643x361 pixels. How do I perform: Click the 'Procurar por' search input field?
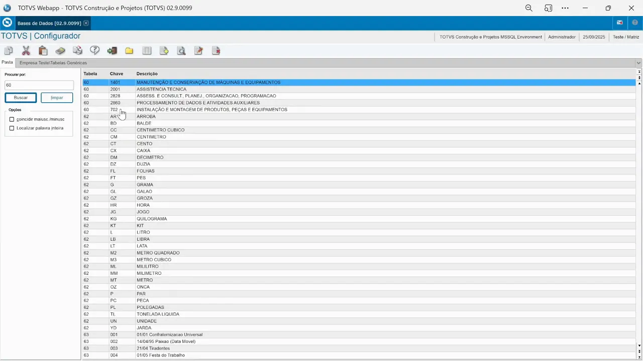click(39, 85)
